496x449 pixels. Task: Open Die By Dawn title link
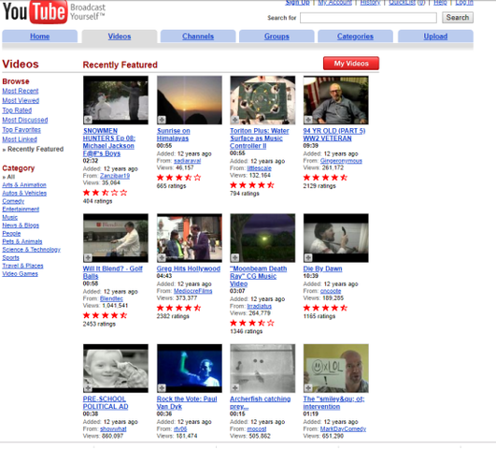click(x=322, y=268)
